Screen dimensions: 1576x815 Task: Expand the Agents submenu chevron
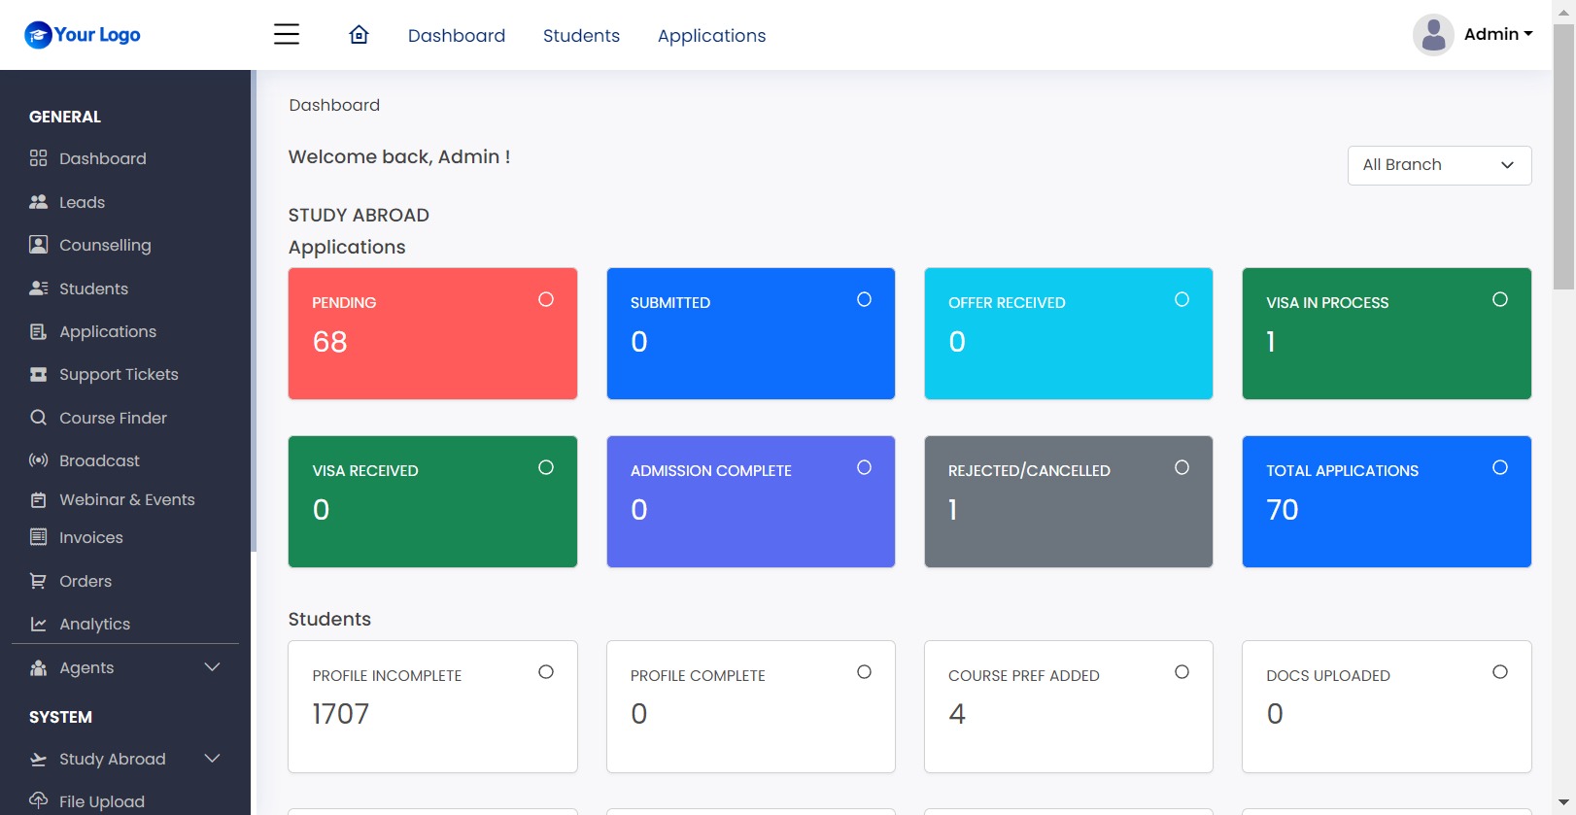tap(213, 667)
